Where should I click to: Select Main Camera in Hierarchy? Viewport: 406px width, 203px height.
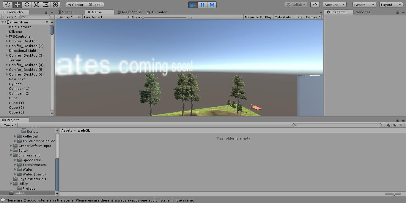[20, 27]
